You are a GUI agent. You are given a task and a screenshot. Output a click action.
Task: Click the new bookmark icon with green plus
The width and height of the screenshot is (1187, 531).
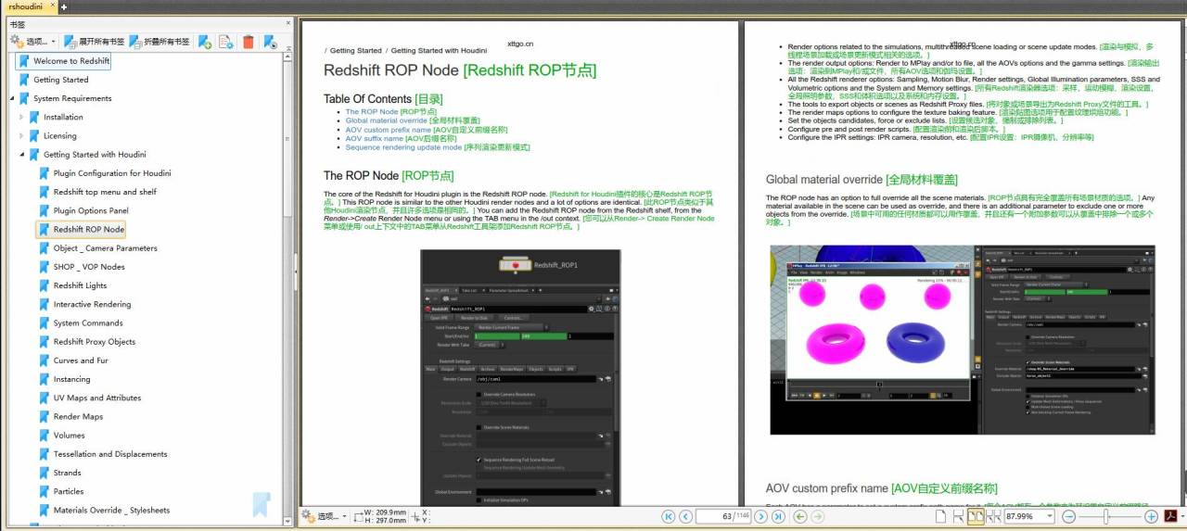tap(206, 42)
